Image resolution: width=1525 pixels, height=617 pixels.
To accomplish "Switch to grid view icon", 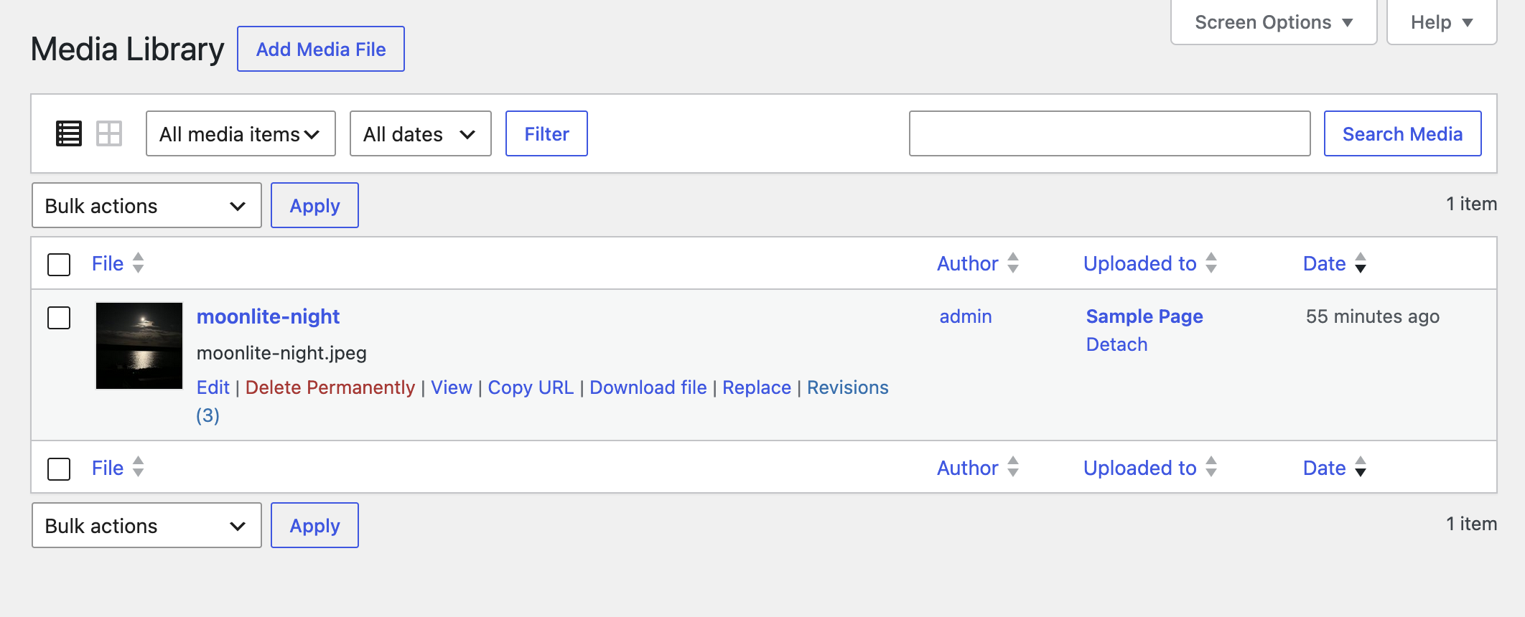I will [109, 133].
